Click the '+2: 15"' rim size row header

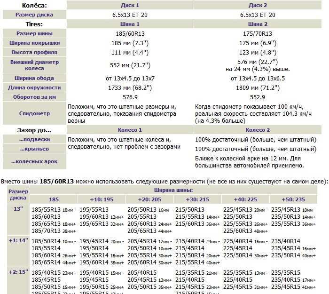tap(18, 271)
